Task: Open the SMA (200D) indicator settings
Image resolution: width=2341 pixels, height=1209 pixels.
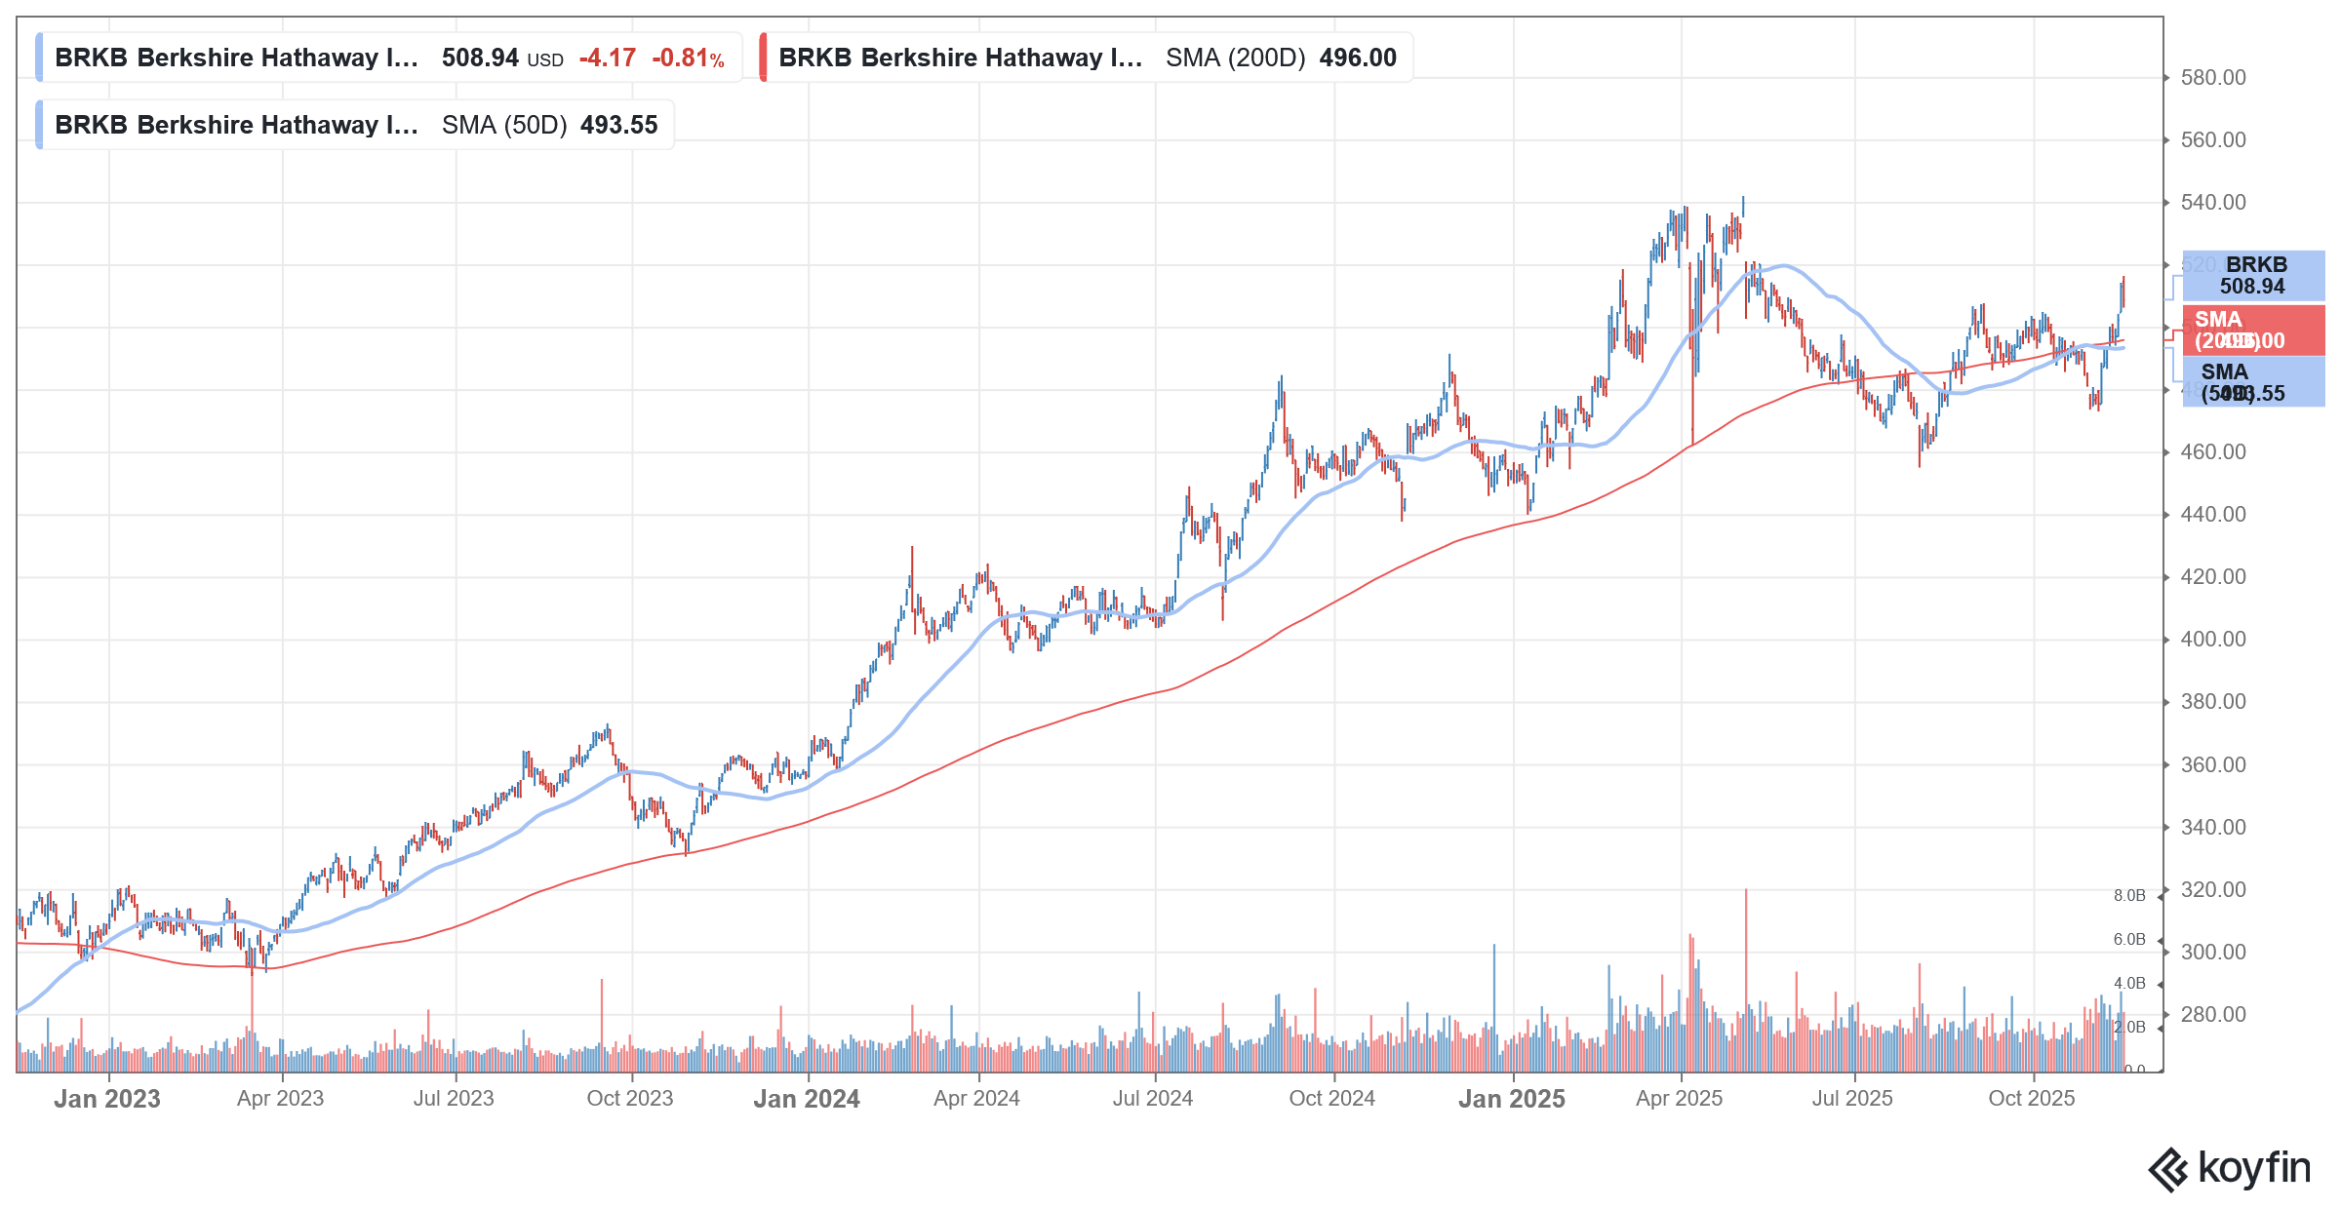Action: tap(1235, 58)
